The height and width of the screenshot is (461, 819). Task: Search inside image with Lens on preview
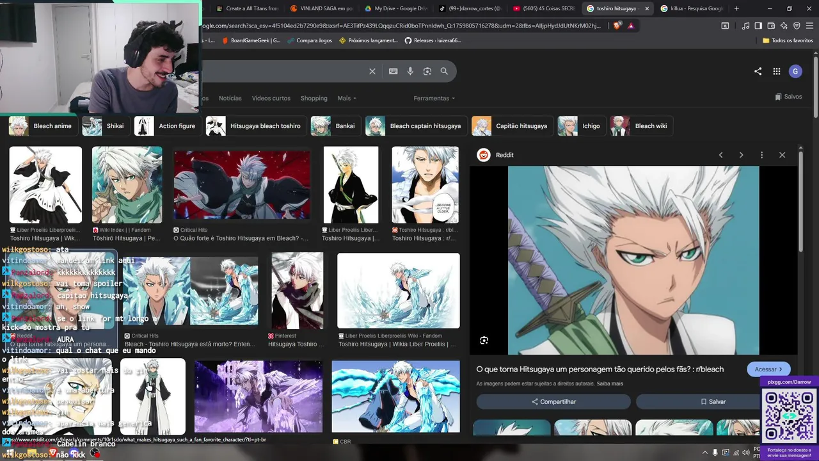484,341
